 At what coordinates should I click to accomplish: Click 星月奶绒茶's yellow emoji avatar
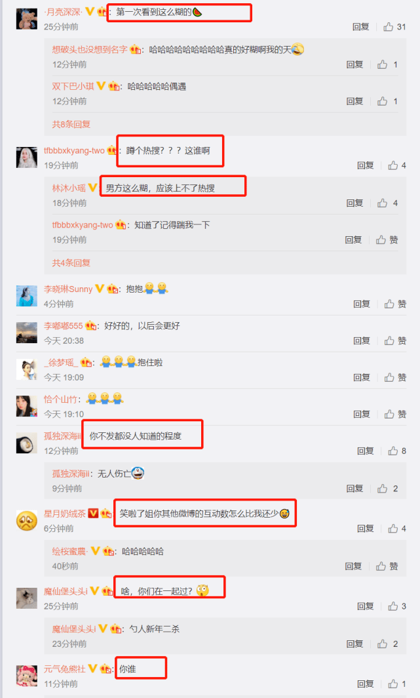pyautogui.click(x=27, y=520)
